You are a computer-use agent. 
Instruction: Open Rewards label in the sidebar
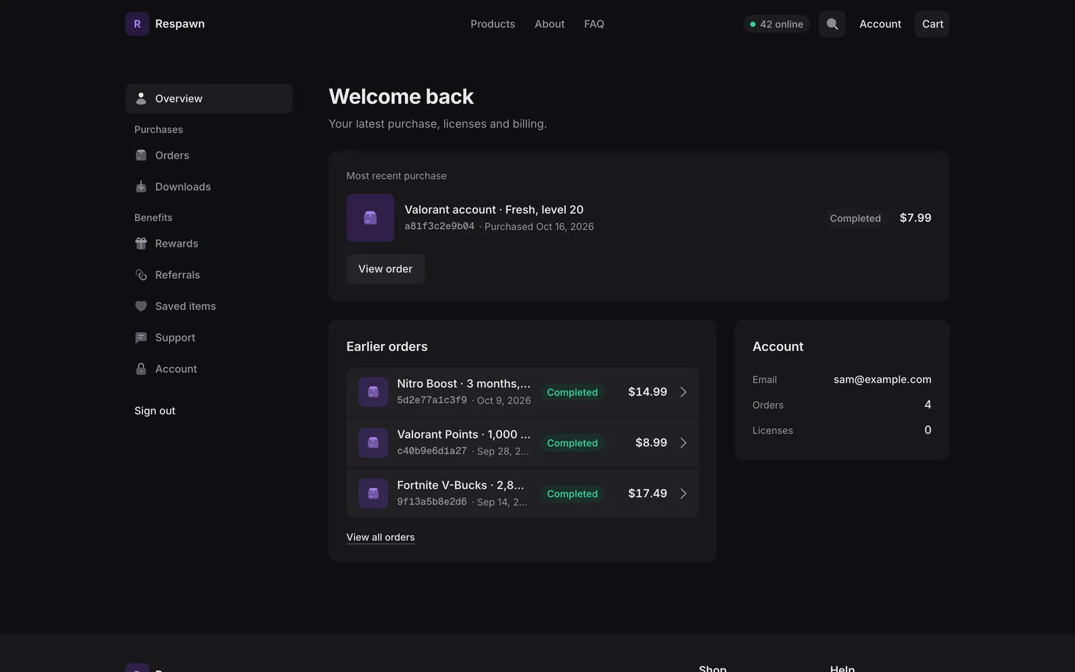click(x=177, y=243)
